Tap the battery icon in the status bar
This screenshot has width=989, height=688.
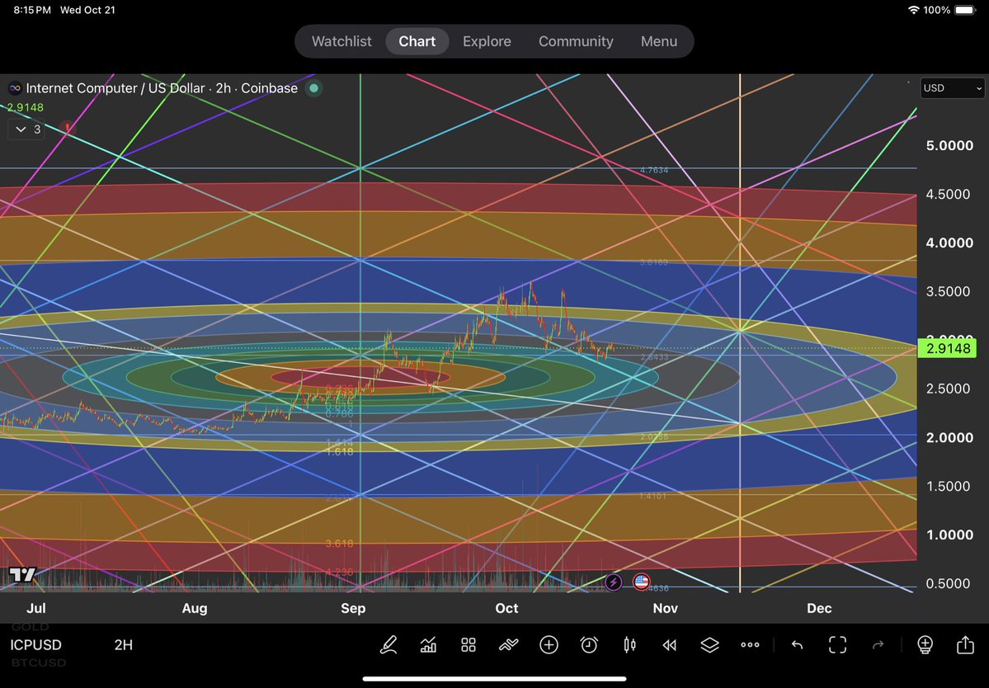965,10
